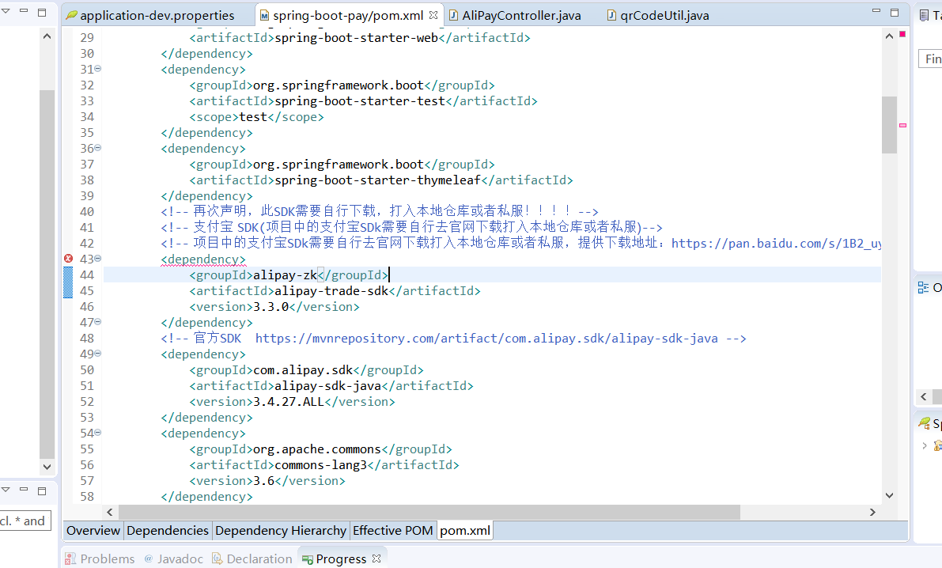Click the Find field in right panel
Viewport: 942px width, 568px height.
pyautogui.click(x=931, y=59)
